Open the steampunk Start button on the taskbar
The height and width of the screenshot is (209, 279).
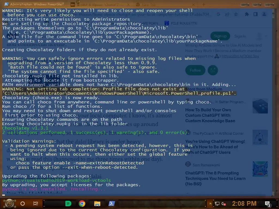tap(10, 204)
